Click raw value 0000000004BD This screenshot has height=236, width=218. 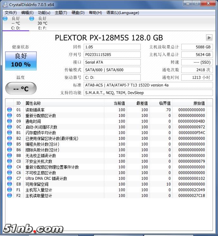pyautogui.click(x=191, y=121)
